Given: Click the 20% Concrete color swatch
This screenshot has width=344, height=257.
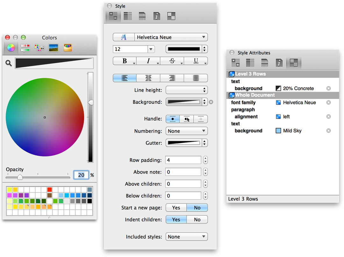Looking at the screenshot, I should click(278, 88).
